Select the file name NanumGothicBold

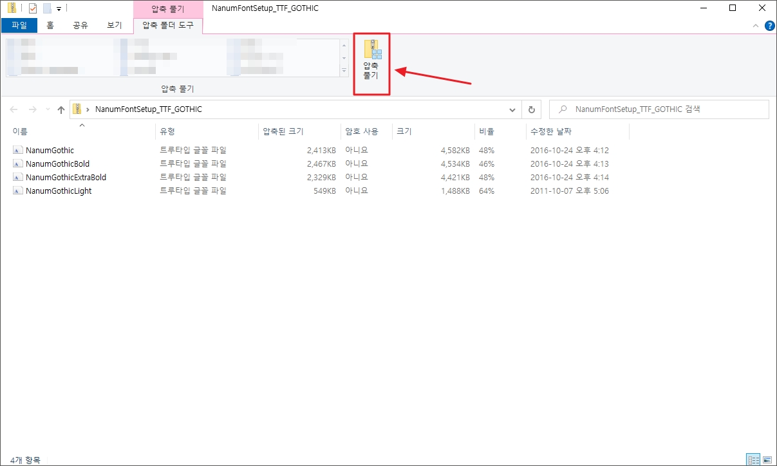(58, 163)
